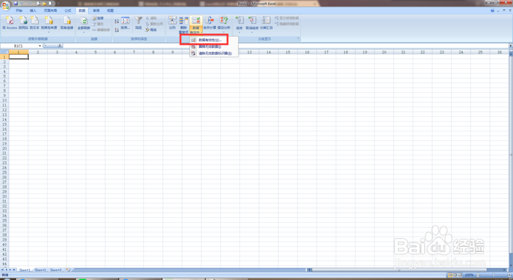Image resolution: width=513 pixels, height=280 pixels.
Task: Open the Sheet3 worksheet tab
Action: [55, 270]
